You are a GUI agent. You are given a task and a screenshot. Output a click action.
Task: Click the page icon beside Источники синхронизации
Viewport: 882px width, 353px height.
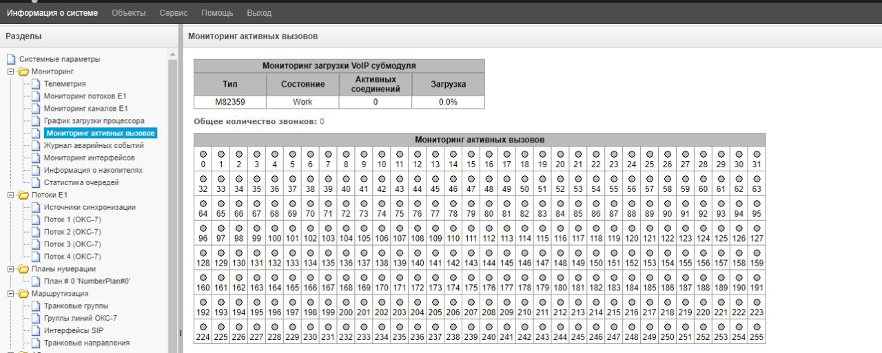(x=36, y=207)
